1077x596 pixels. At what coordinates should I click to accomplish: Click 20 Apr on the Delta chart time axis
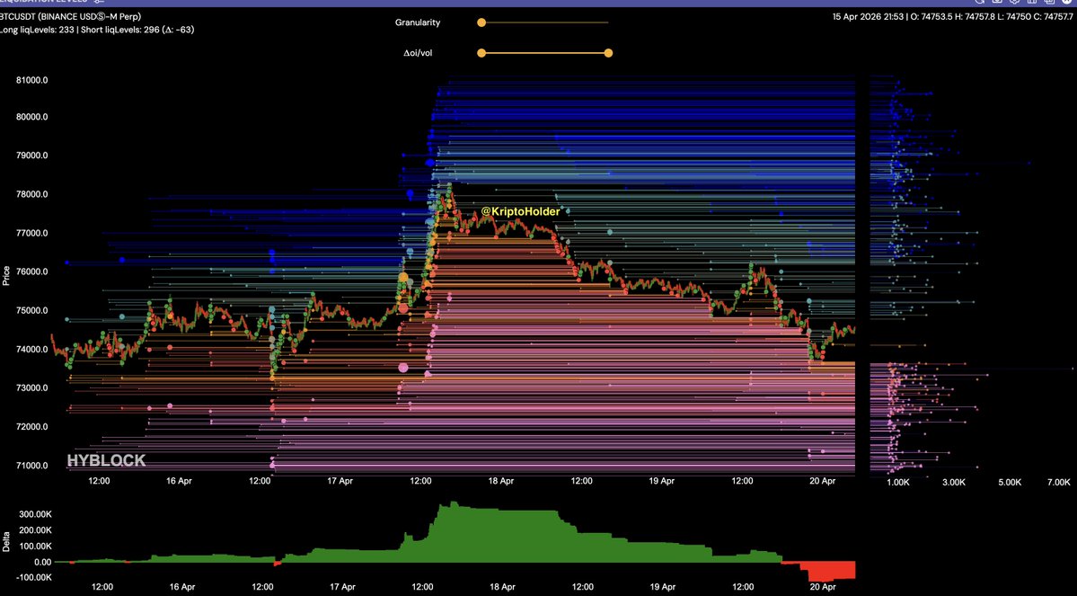click(823, 587)
